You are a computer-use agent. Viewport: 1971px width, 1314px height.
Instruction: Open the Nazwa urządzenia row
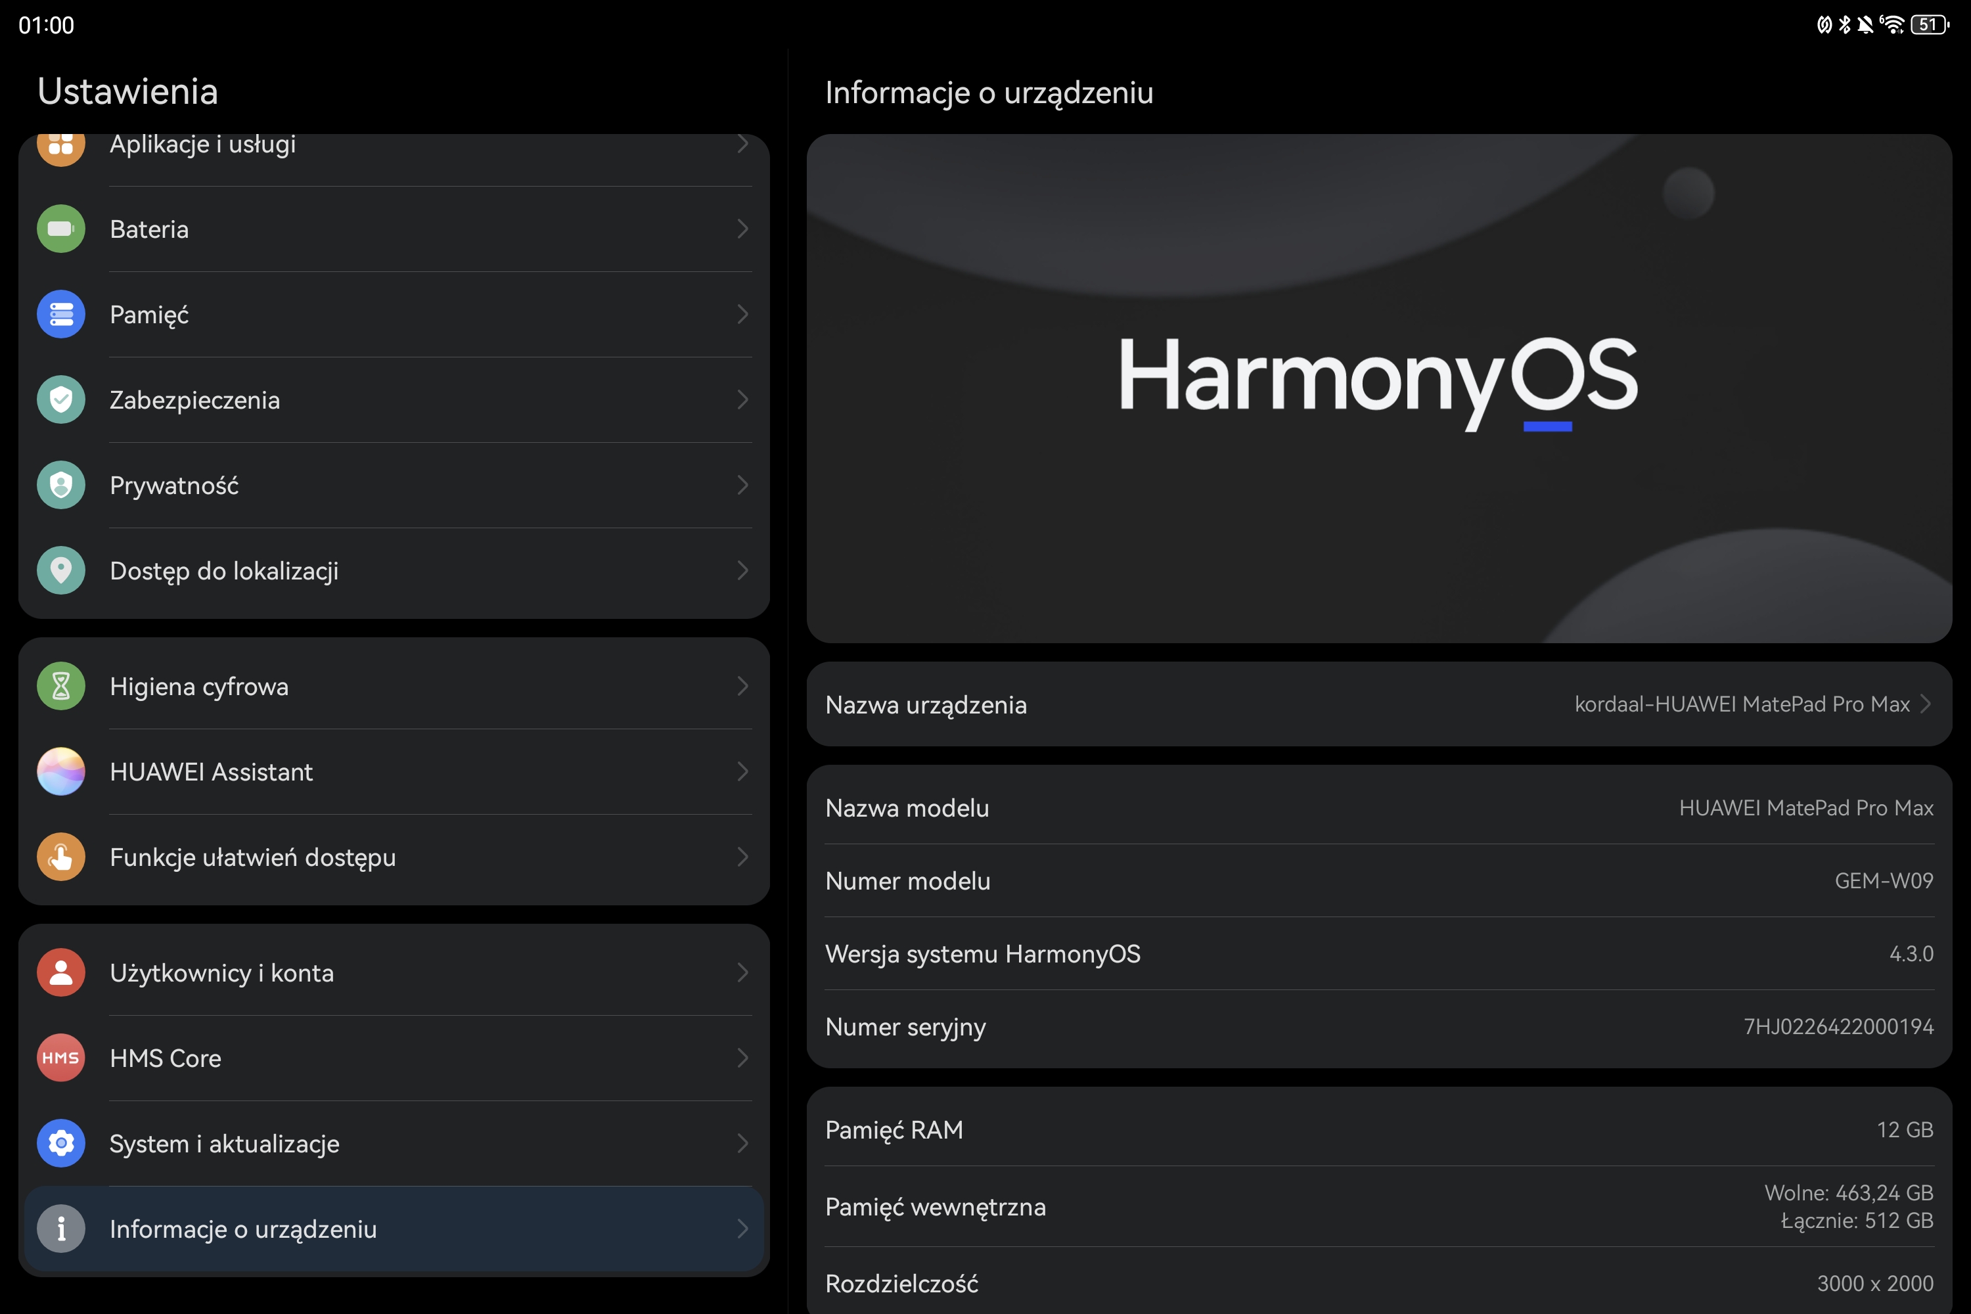(x=1379, y=705)
